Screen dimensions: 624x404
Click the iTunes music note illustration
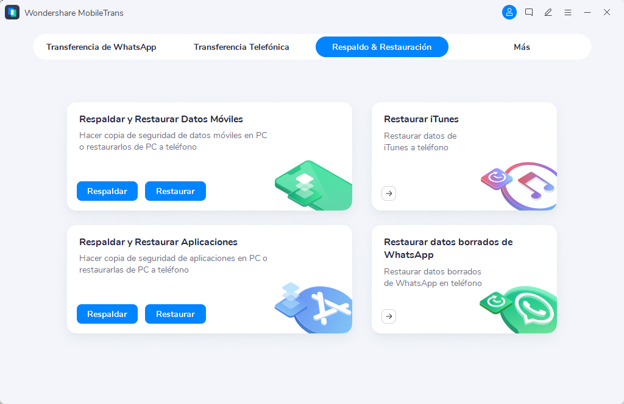519,186
